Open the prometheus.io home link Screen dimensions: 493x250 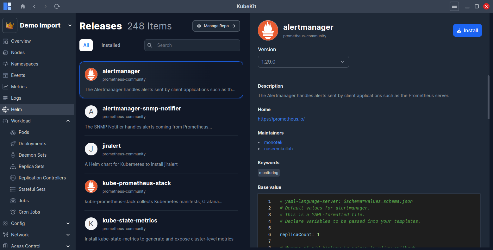[281, 119]
